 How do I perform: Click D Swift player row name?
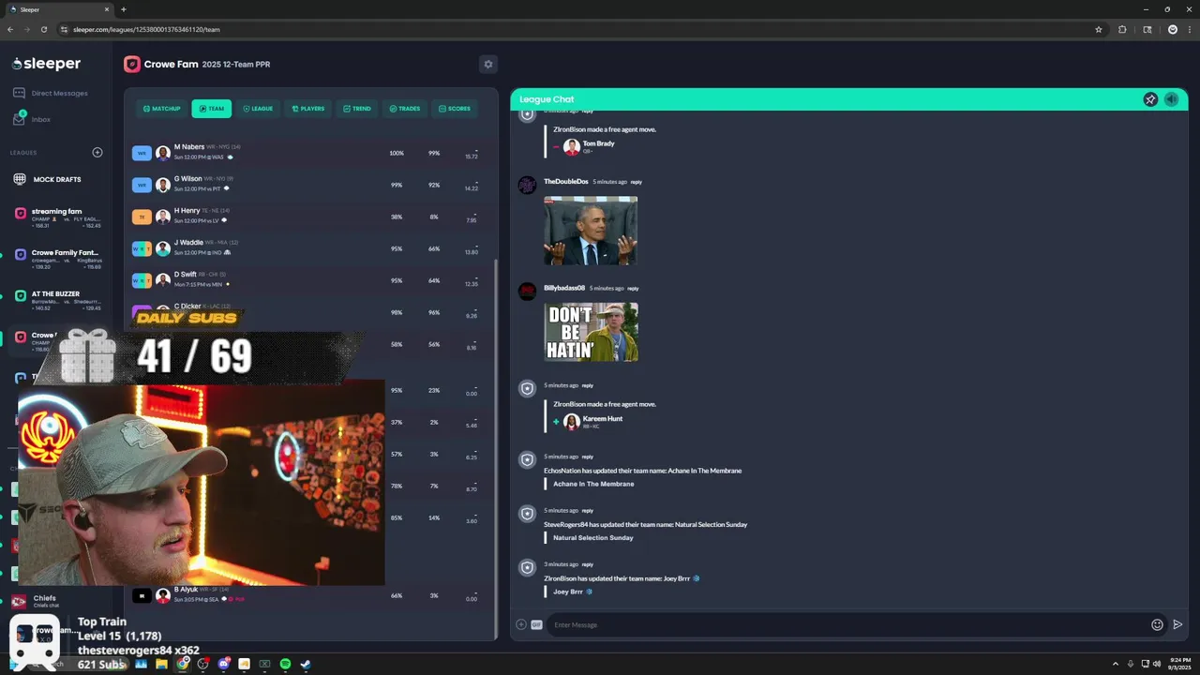pos(186,275)
